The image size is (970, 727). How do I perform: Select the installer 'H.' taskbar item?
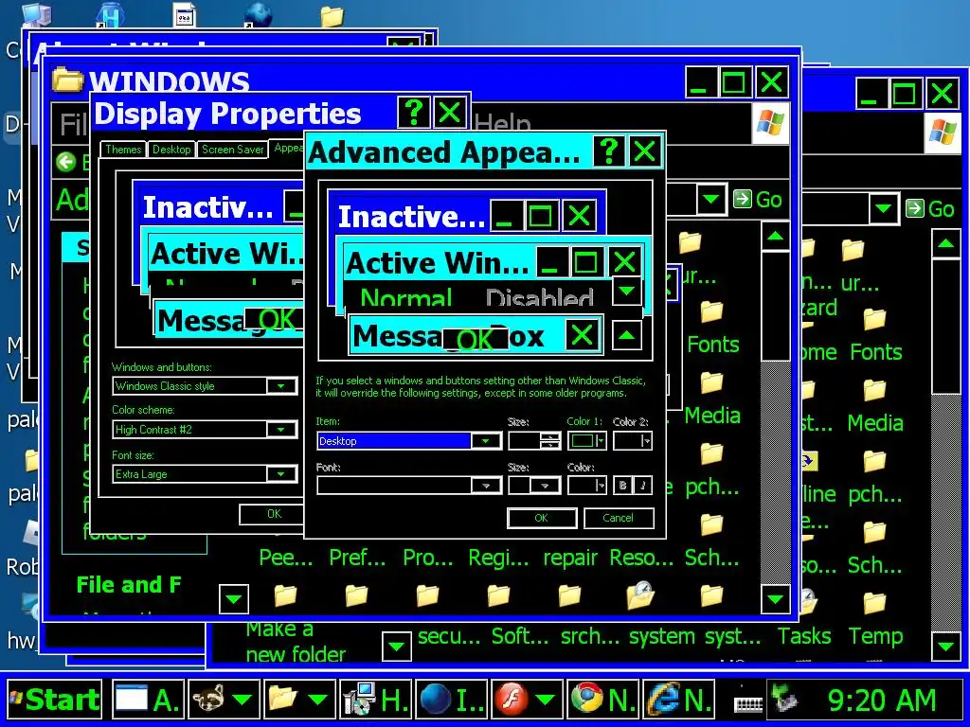tap(375, 700)
